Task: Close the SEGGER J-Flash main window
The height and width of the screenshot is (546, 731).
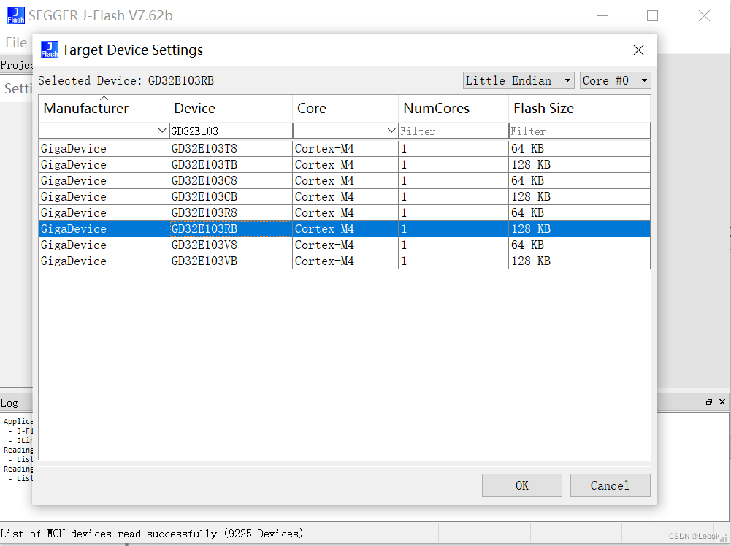Action: pyautogui.click(x=705, y=16)
